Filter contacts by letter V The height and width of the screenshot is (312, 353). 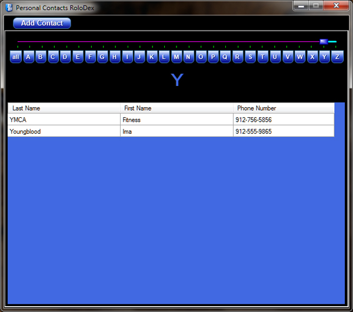point(288,57)
